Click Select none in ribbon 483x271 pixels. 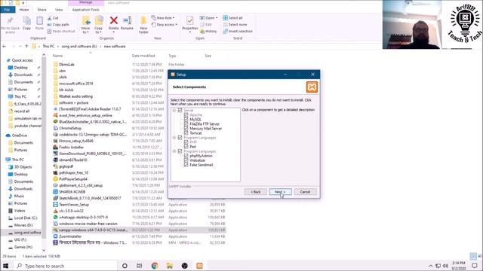point(235,25)
